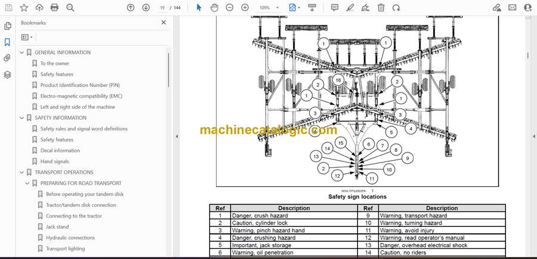Open the account profile icon
The height and width of the screenshot is (259, 537).
pyautogui.click(x=528, y=8)
